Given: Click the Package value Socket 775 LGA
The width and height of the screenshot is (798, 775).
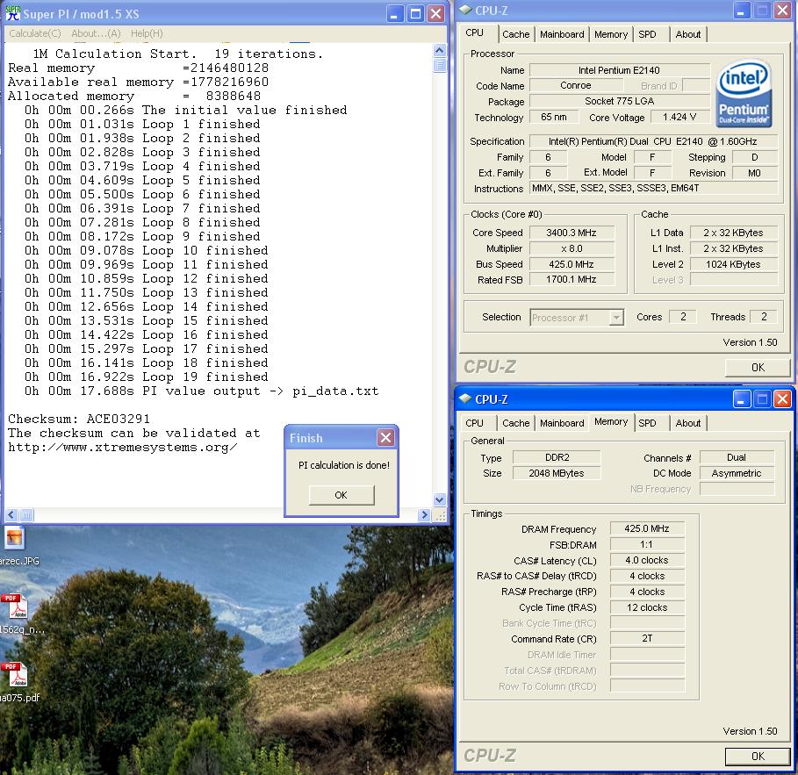Looking at the screenshot, I should 620,101.
